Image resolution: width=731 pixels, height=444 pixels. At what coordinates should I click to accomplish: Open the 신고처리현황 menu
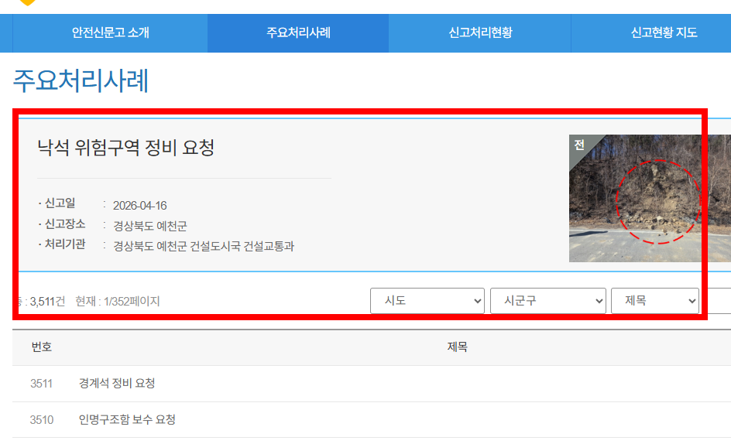[480, 32]
